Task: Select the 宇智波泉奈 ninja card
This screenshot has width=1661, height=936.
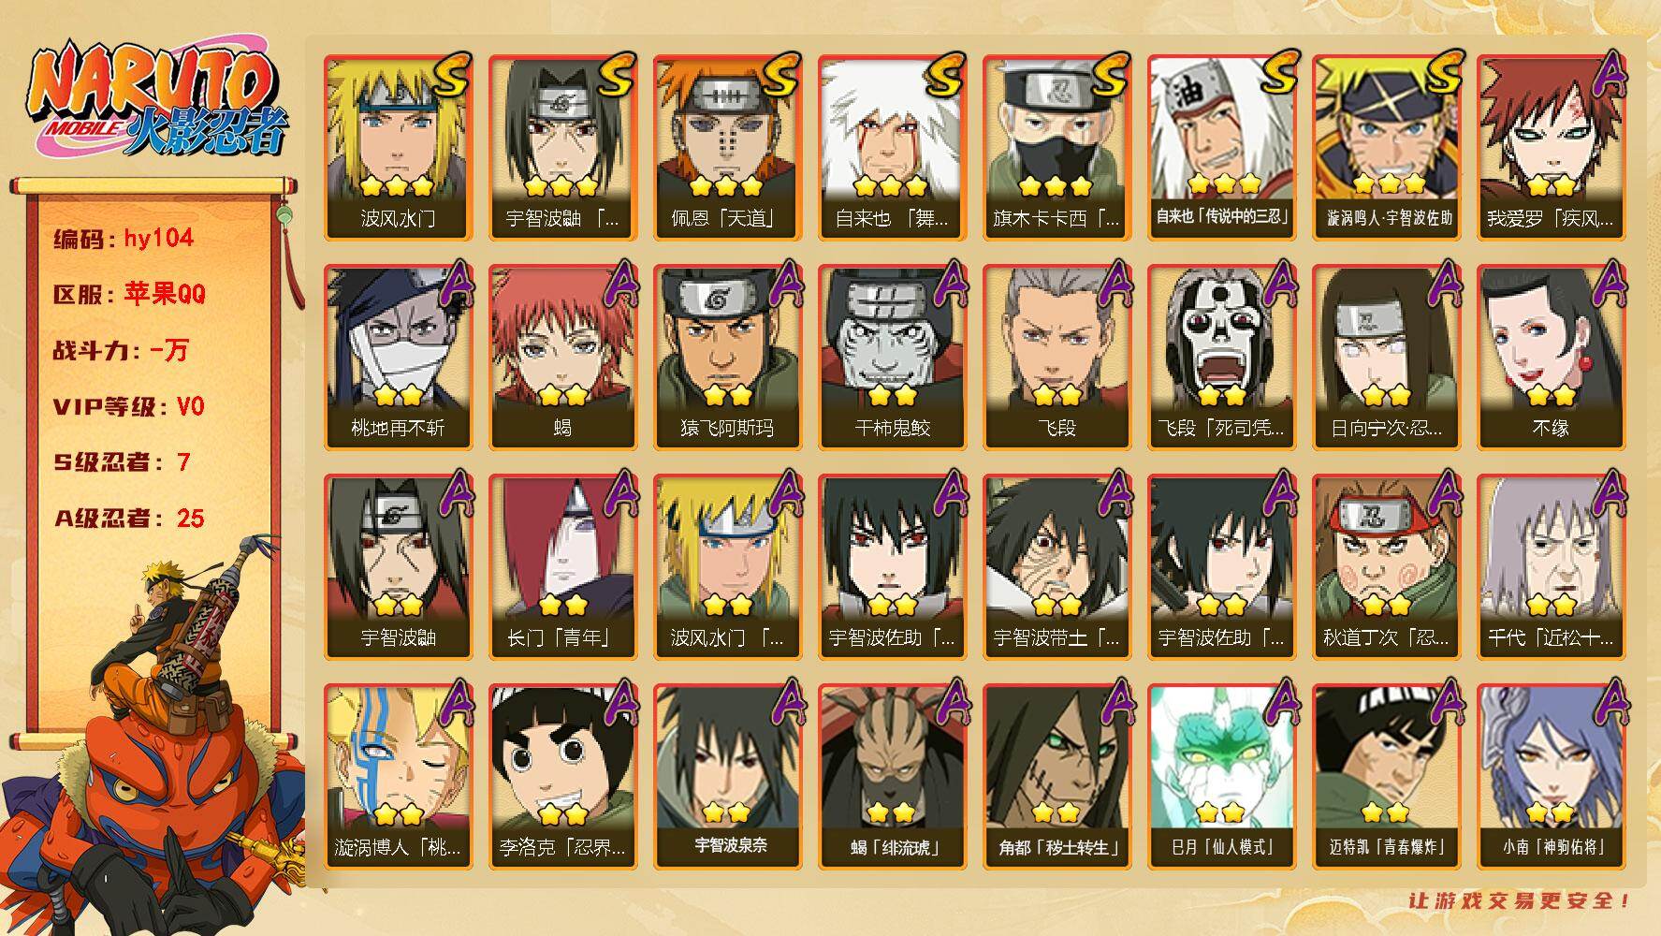Action: point(727,776)
